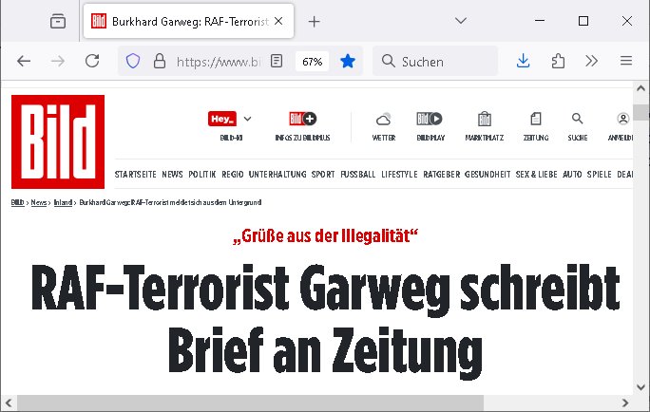This screenshot has height=412, width=650.
Task: Open the Suche magnifier icon
Action: point(578,119)
